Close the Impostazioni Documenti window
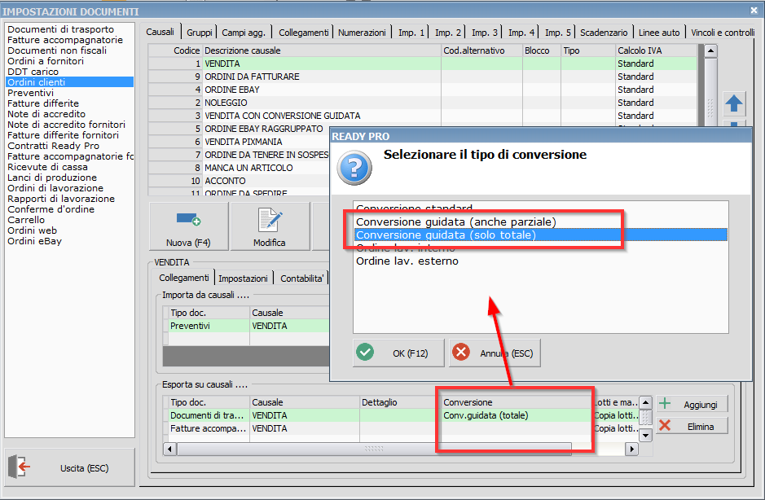The image size is (765, 500). [x=754, y=10]
